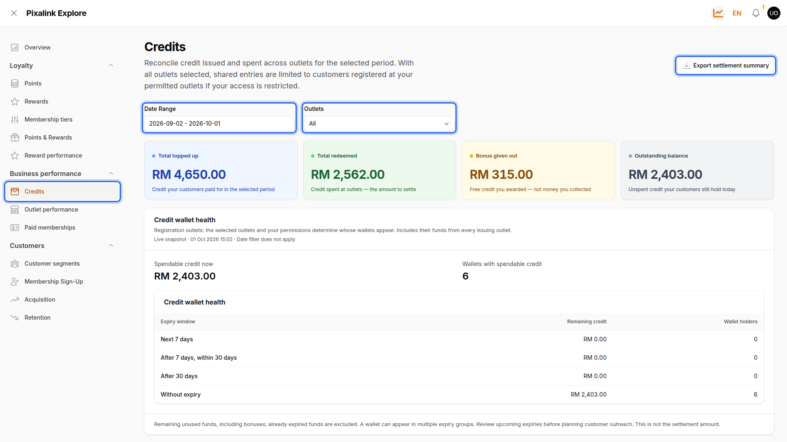
Task: Click Wallets with spendable credit label
Action: 502,264
